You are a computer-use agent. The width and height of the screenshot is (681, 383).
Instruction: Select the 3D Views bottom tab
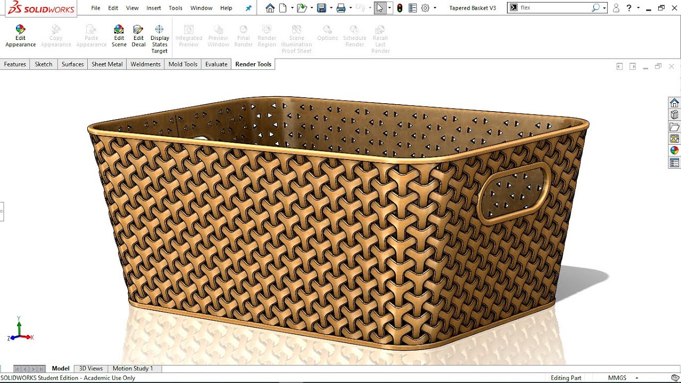point(91,368)
